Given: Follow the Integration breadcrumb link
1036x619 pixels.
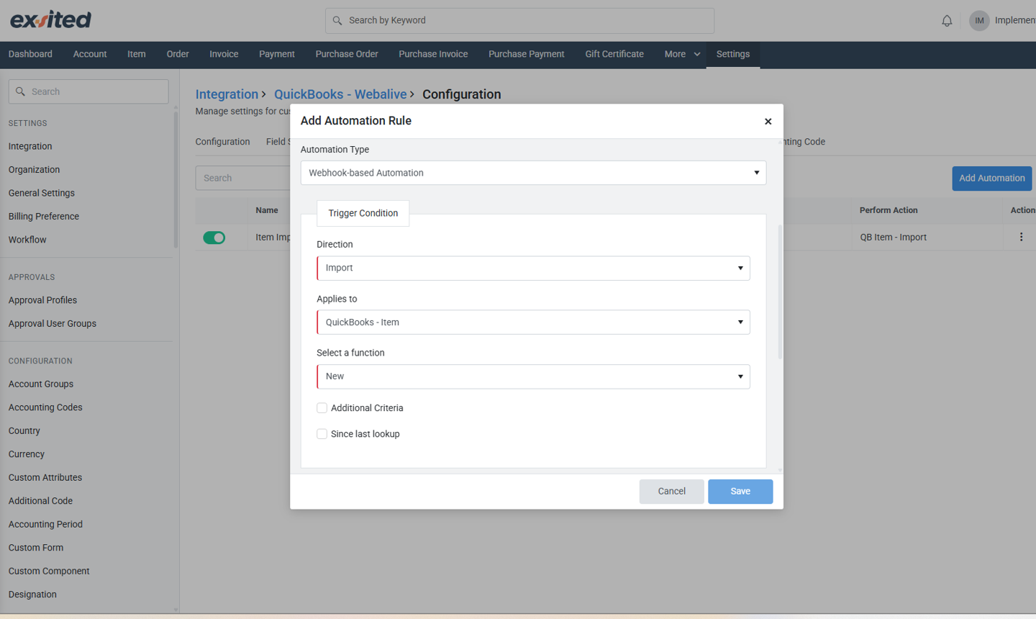Looking at the screenshot, I should pos(227,94).
